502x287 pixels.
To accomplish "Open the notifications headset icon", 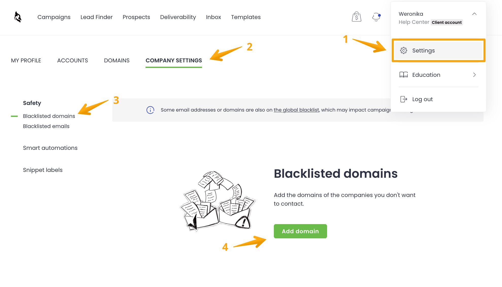I will (376, 17).
